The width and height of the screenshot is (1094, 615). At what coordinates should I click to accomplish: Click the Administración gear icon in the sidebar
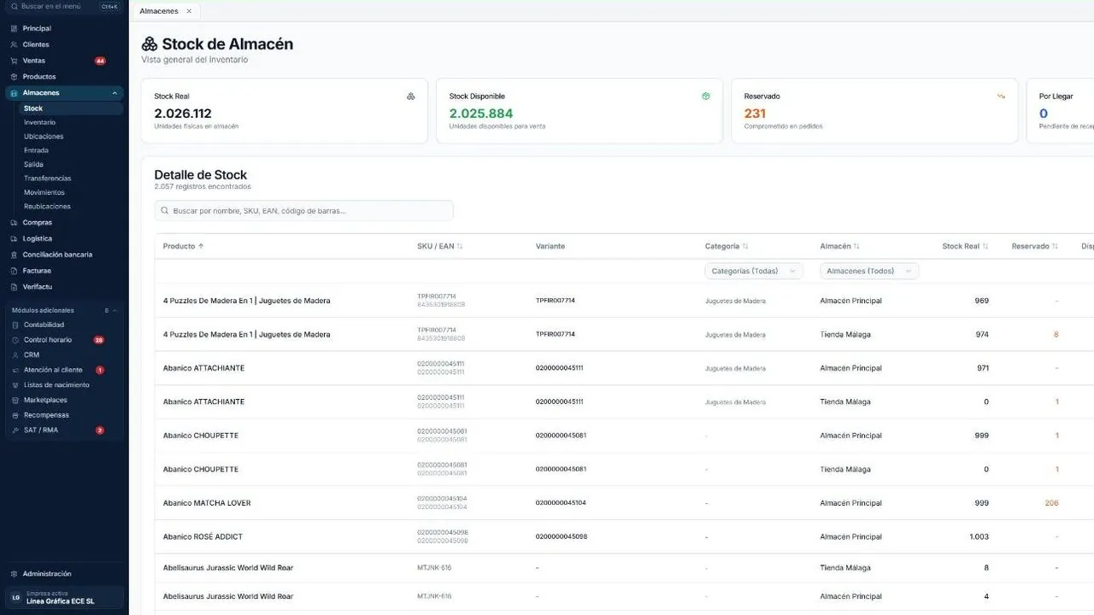[x=14, y=574]
